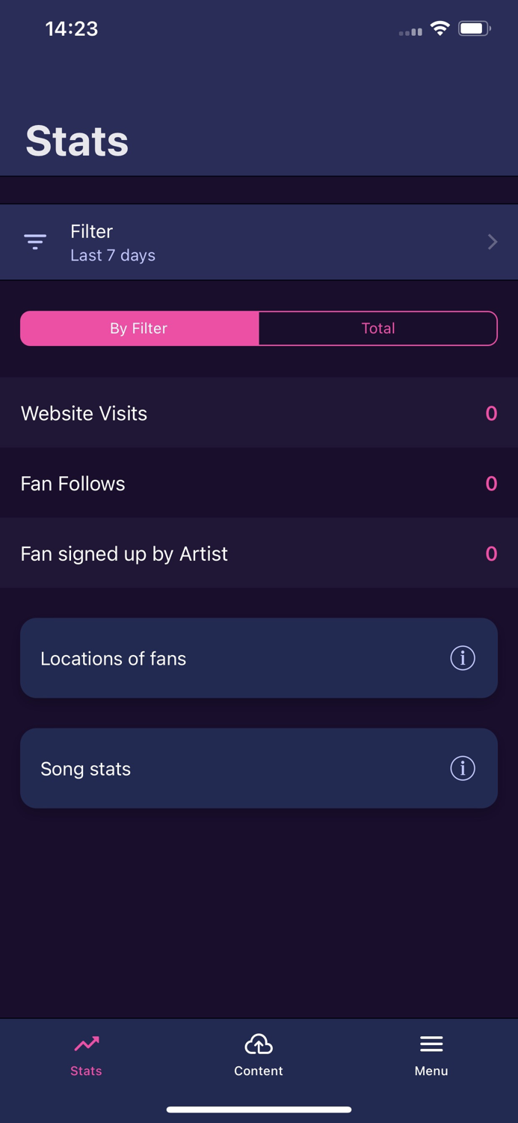Toggle the segmented control to By Filter

coord(139,328)
